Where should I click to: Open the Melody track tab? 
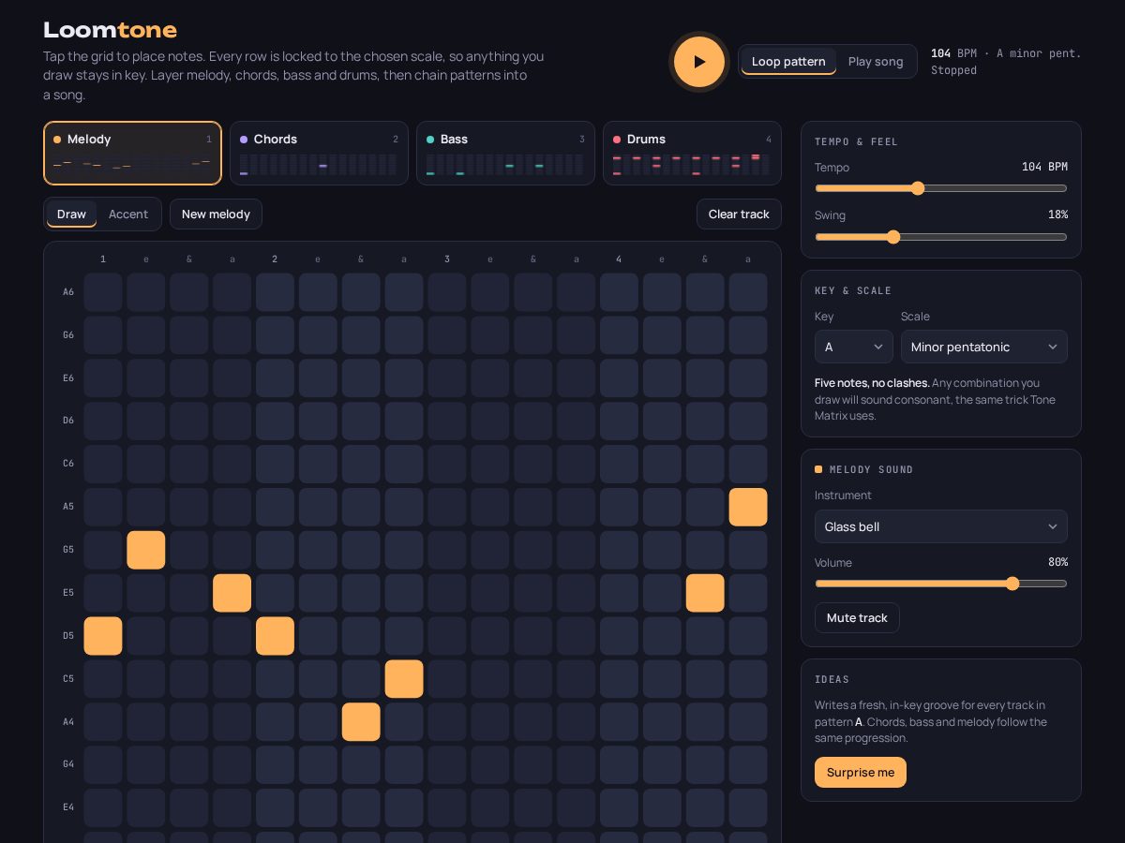(x=132, y=153)
